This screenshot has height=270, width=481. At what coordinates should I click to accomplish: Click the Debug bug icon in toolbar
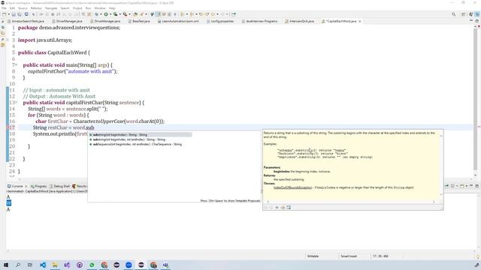click(x=97, y=14)
